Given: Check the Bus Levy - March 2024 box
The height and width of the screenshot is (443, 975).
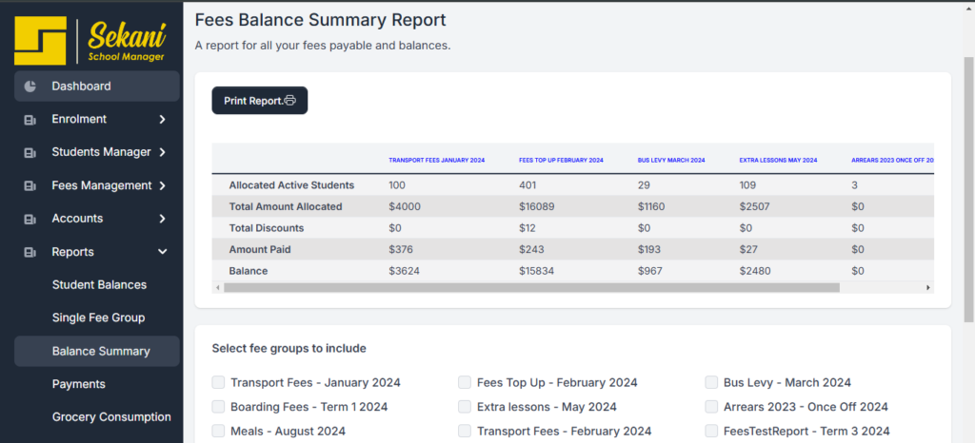Looking at the screenshot, I should point(712,382).
